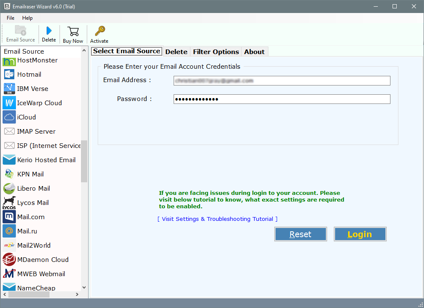This screenshot has width=424, height=308.
Task: Click the Emailraser app title icon
Action: [7, 6]
